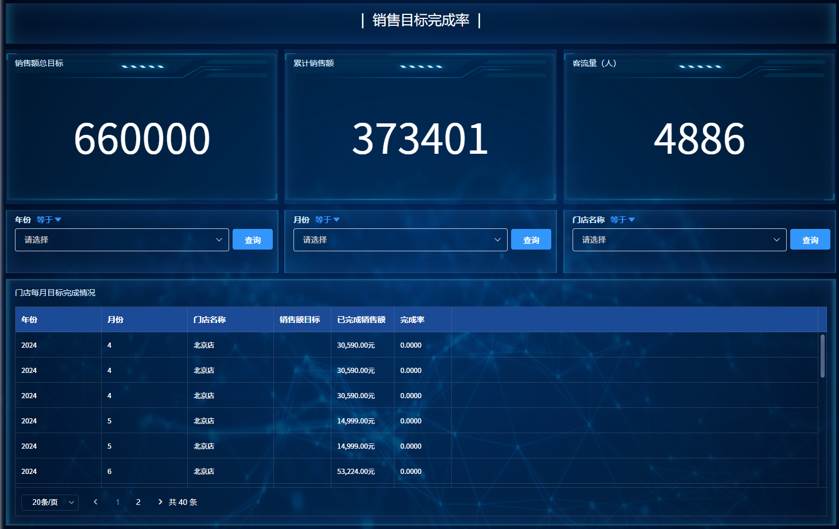Go to next page arrow

click(x=160, y=502)
